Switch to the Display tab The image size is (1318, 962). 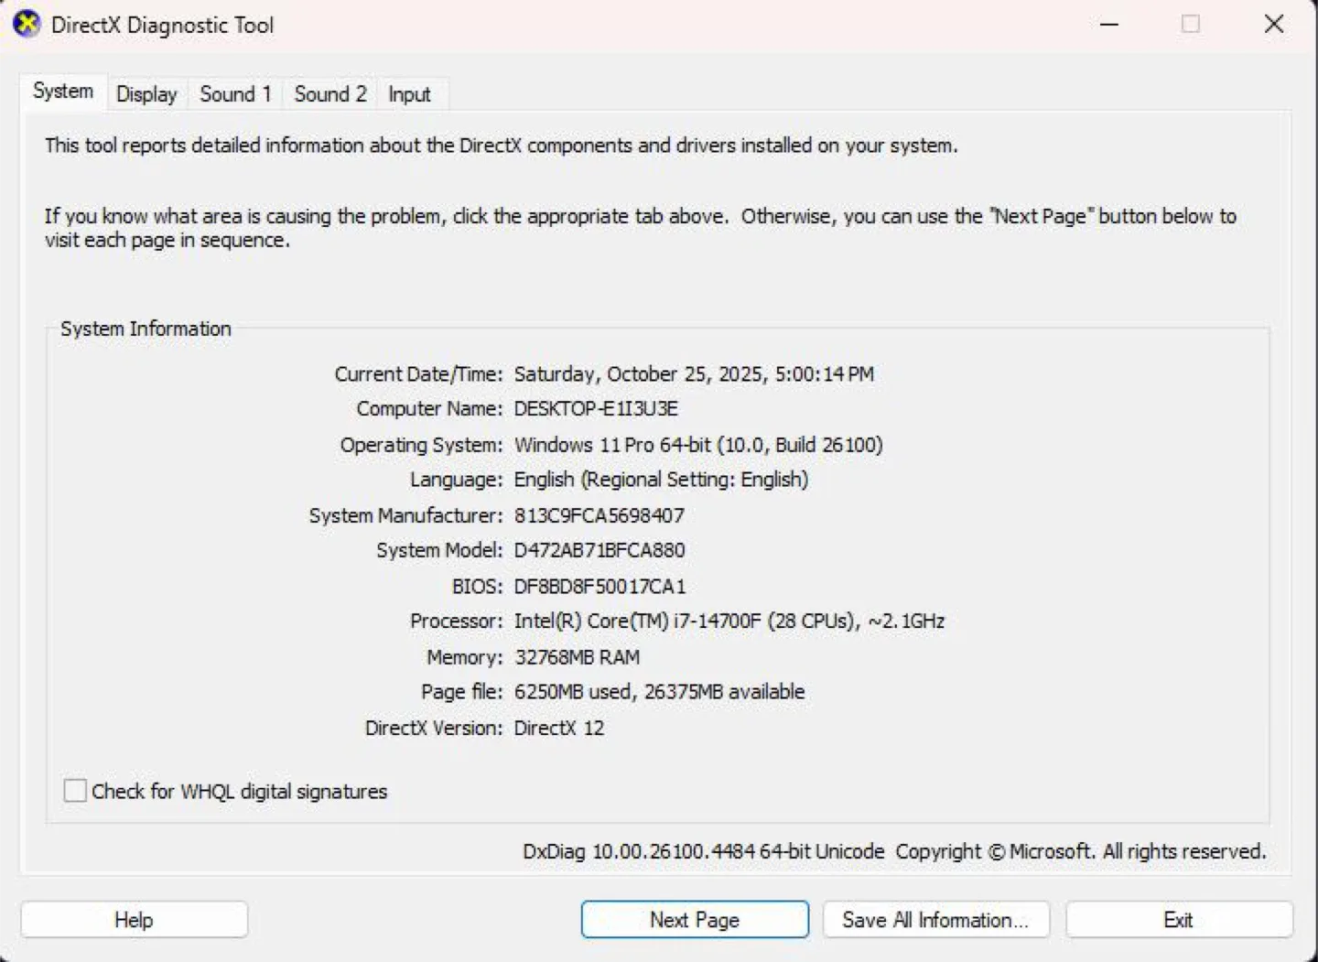(146, 94)
